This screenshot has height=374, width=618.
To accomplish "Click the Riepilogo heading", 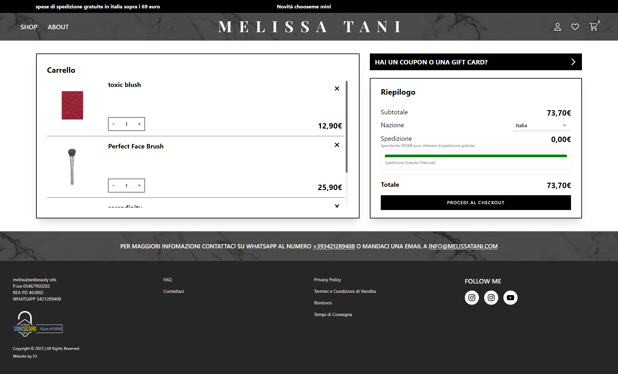I will (398, 92).
